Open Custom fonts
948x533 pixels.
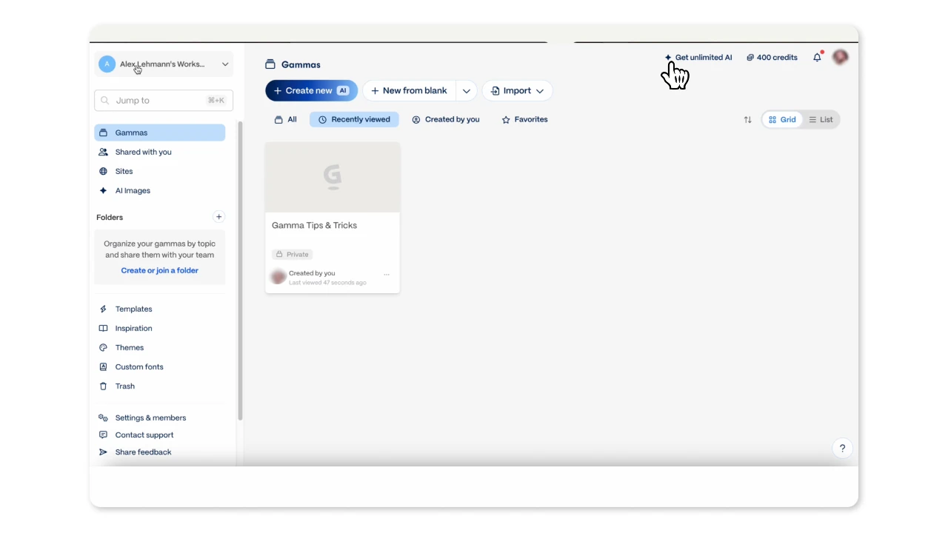click(160, 366)
